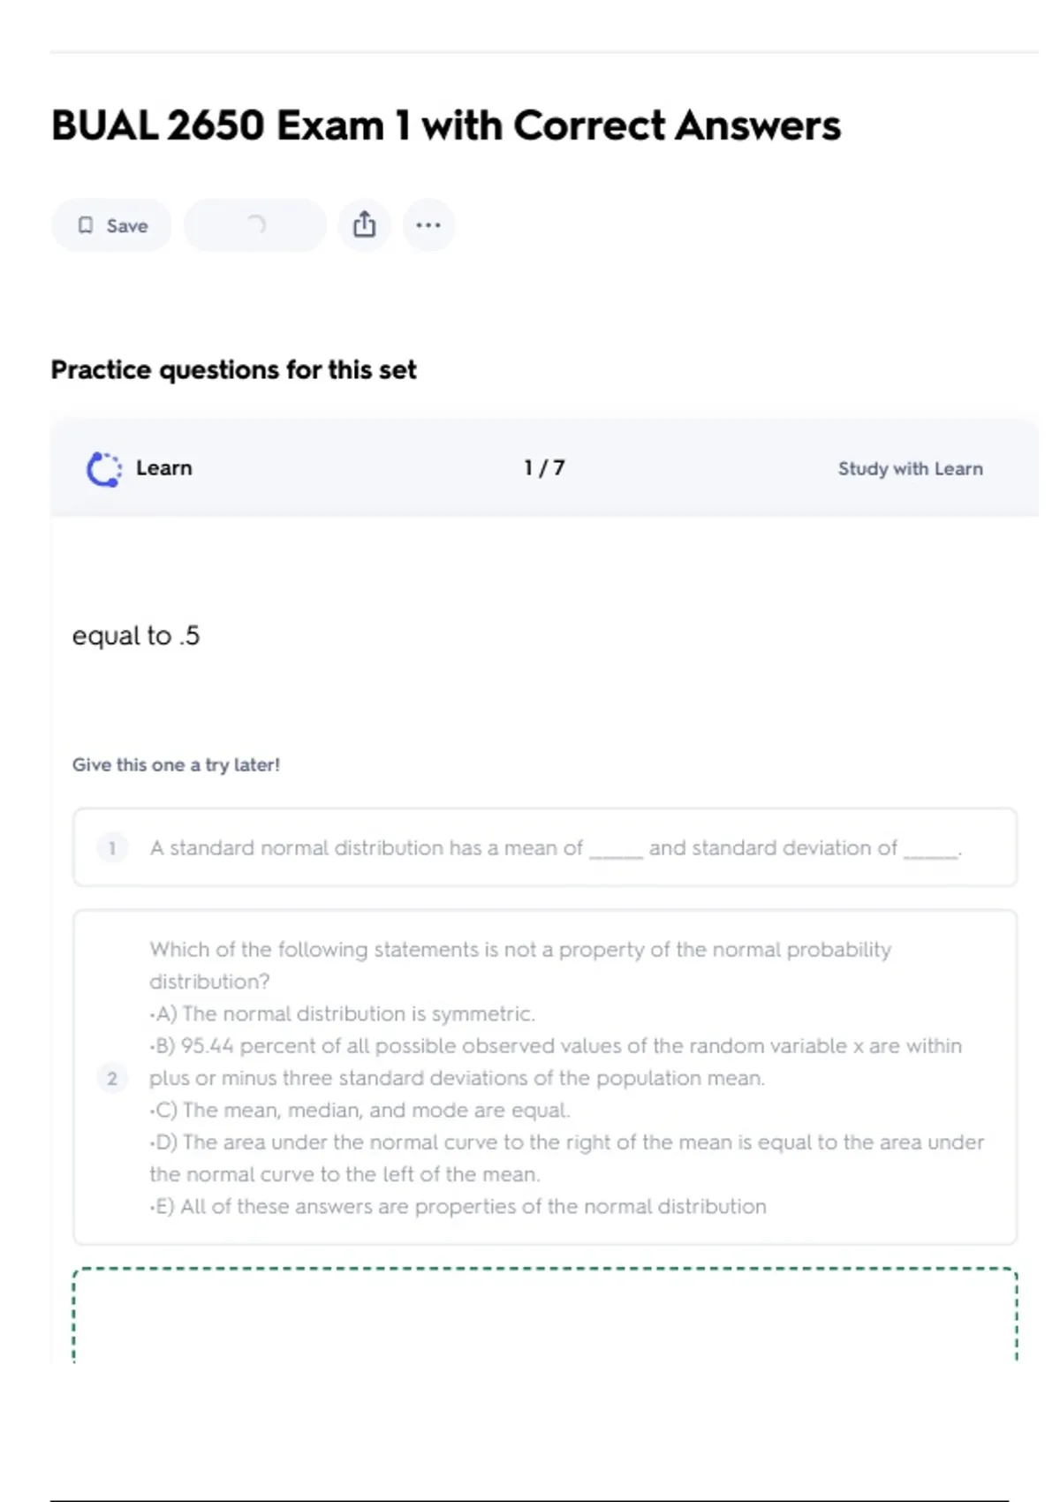The image size is (1060, 1502).
Task: Open the Study with Learn link
Action: pos(910,469)
